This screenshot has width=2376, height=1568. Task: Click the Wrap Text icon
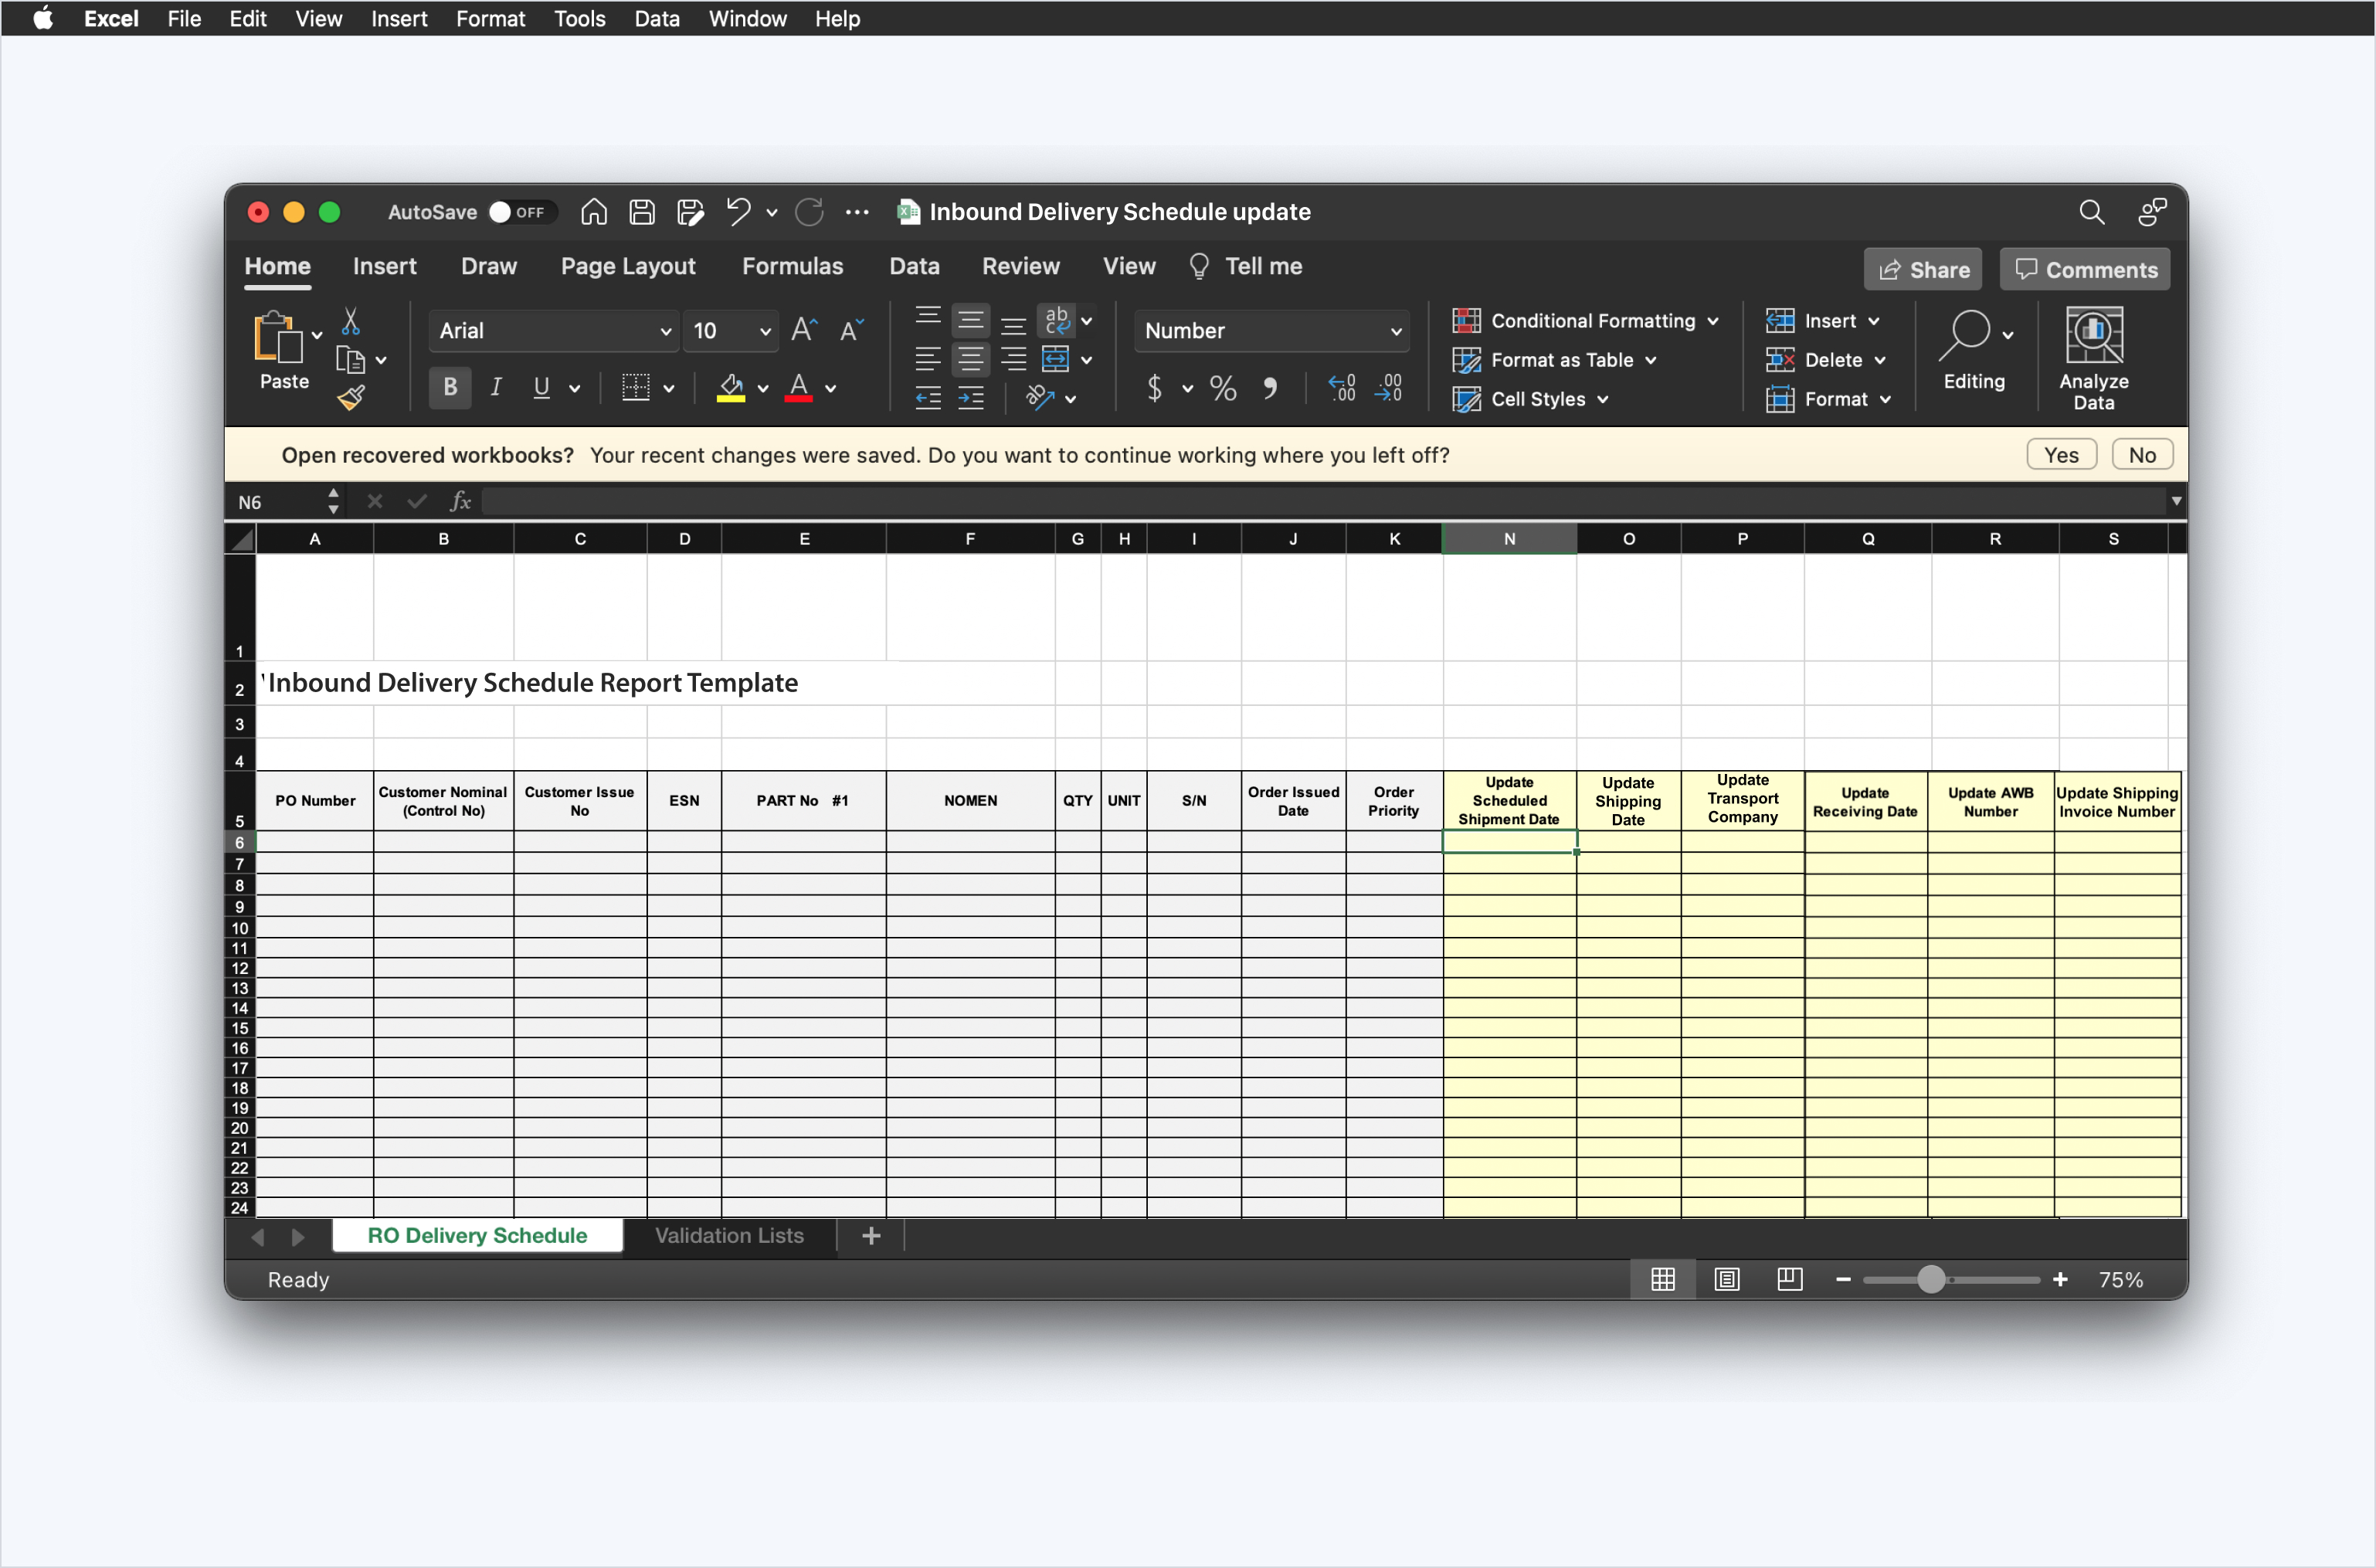(x=1056, y=321)
